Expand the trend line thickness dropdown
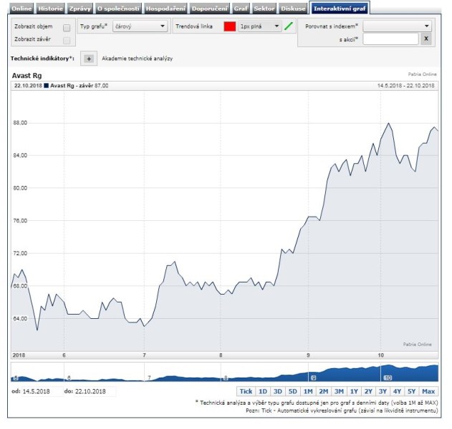The image size is (452, 429). point(260,26)
